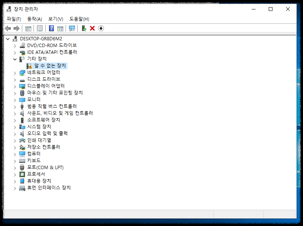Click the 소프트웨어 장치 device icon
This screenshot has height=226, width=303.
click(x=22, y=120)
